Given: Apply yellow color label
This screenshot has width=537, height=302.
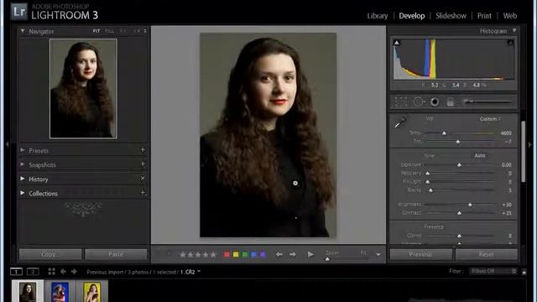Looking at the screenshot, I should (236, 254).
